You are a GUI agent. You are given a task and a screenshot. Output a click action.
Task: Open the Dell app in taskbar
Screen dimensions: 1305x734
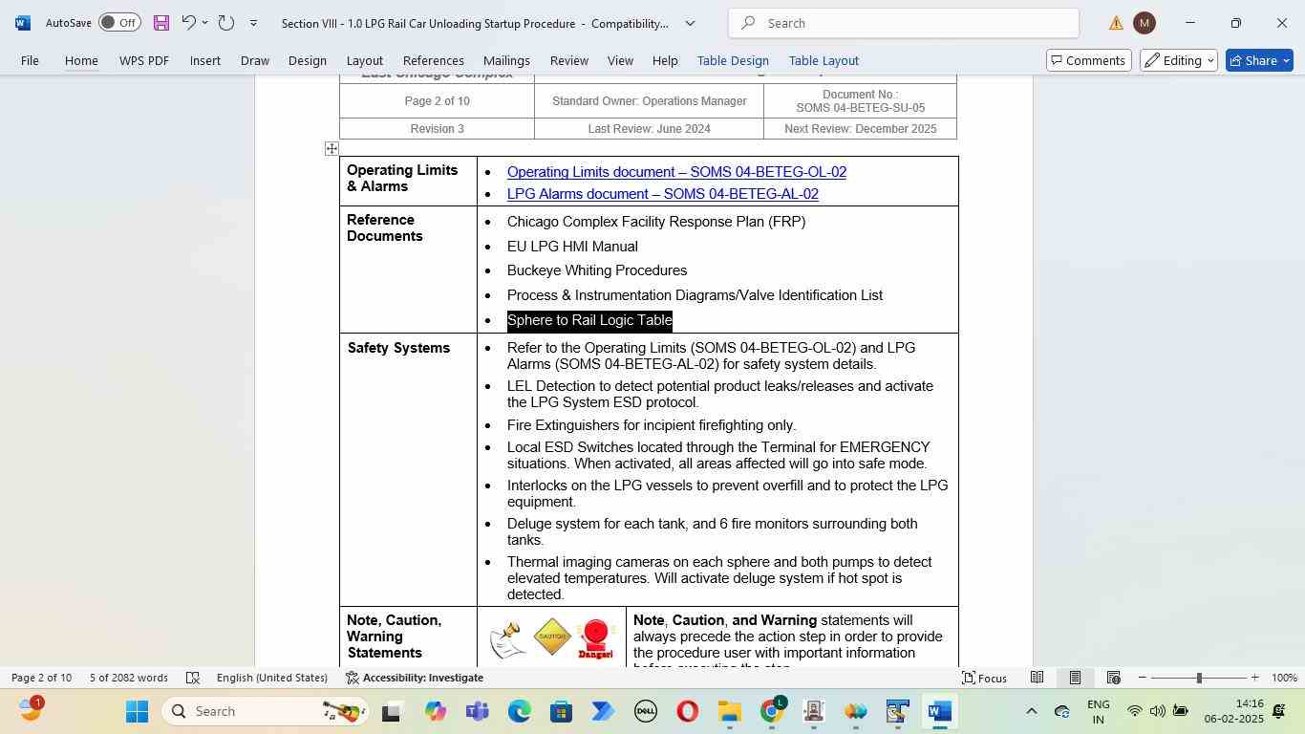click(x=645, y=711)
